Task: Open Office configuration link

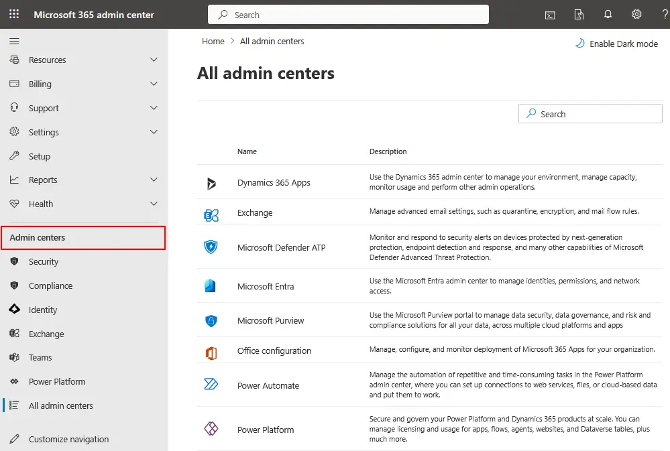Action: click(x=274, y=350)
